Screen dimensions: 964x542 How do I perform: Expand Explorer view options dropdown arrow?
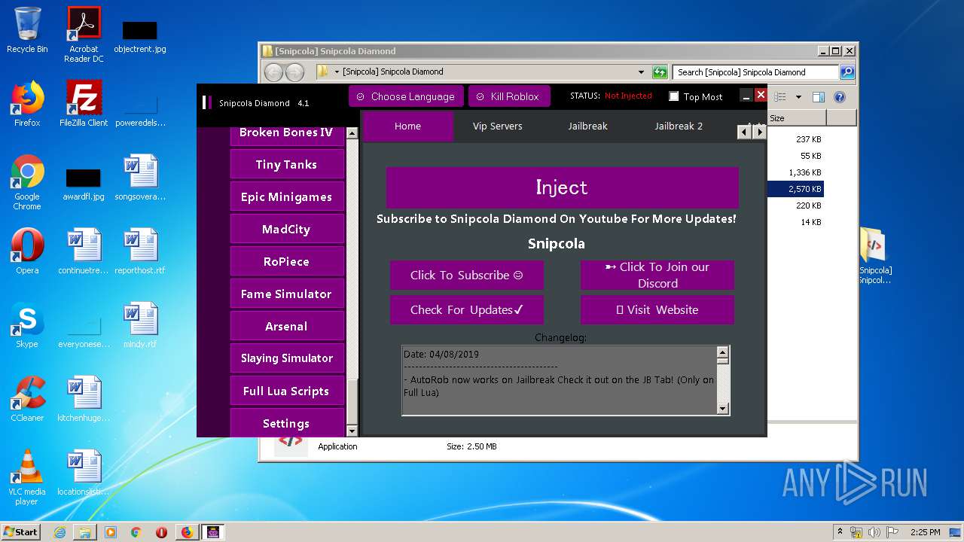(x=798, y=97)
